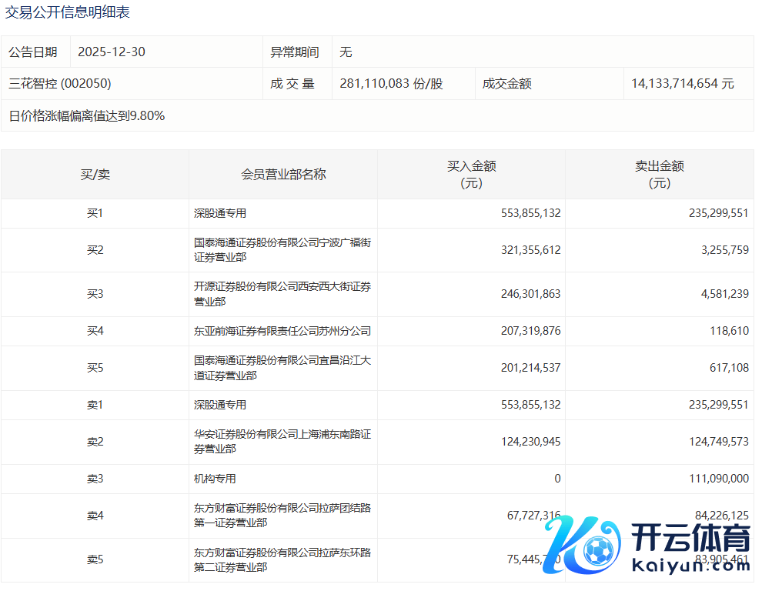762x591 pixels.
Task: Open 国泰海通证券宁波广福街证券营业部 entry
Action: tap(282, 250)
